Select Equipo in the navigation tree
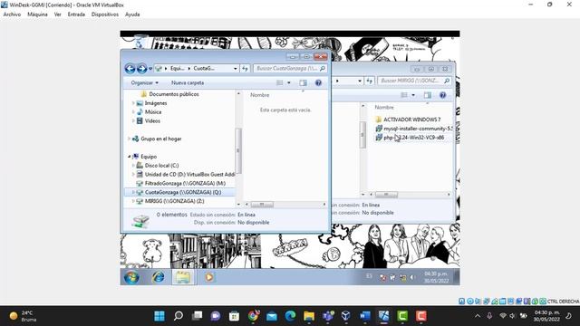 [x=149, y=157]
